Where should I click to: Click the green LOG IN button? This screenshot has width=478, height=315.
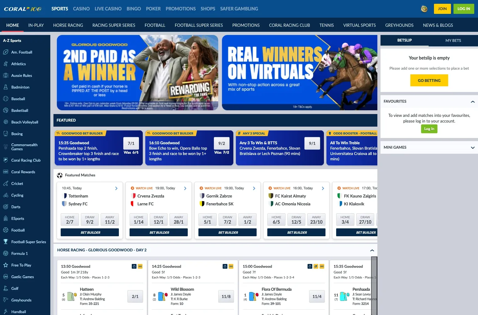coord(464,9)
